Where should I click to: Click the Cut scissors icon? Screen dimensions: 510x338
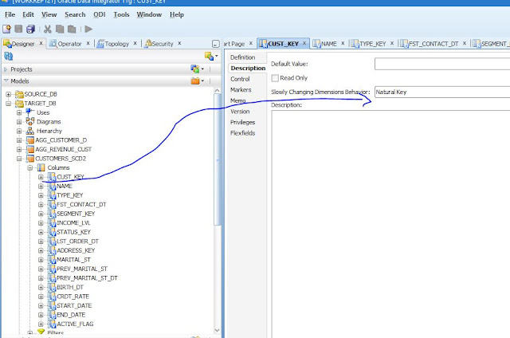tap(48, 29)
